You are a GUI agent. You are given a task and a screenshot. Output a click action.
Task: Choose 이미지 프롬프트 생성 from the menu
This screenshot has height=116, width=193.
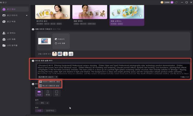point(50,82)
